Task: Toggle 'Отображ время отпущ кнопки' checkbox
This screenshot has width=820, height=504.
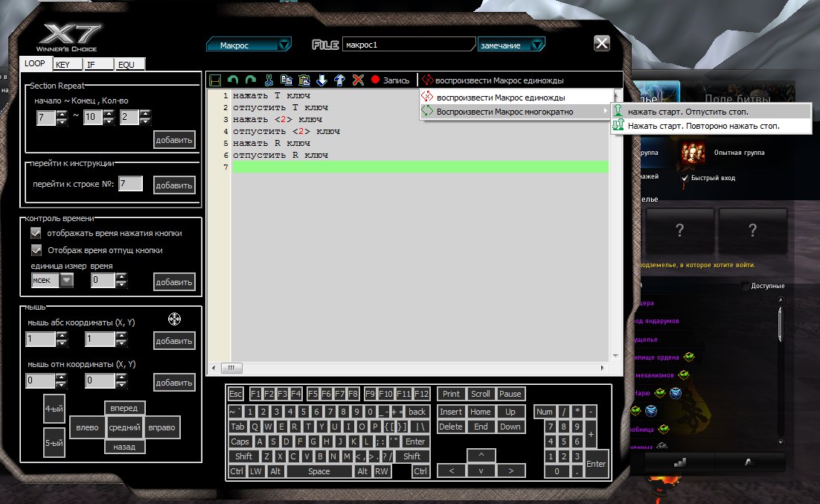Action: point(36,250)
